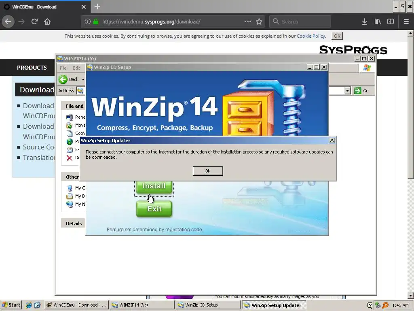The height and width of the screenshot is (311, 414).
Task: Switch to WinCDEmu - Download taskbar button
Action: click(x=76, y=305)
